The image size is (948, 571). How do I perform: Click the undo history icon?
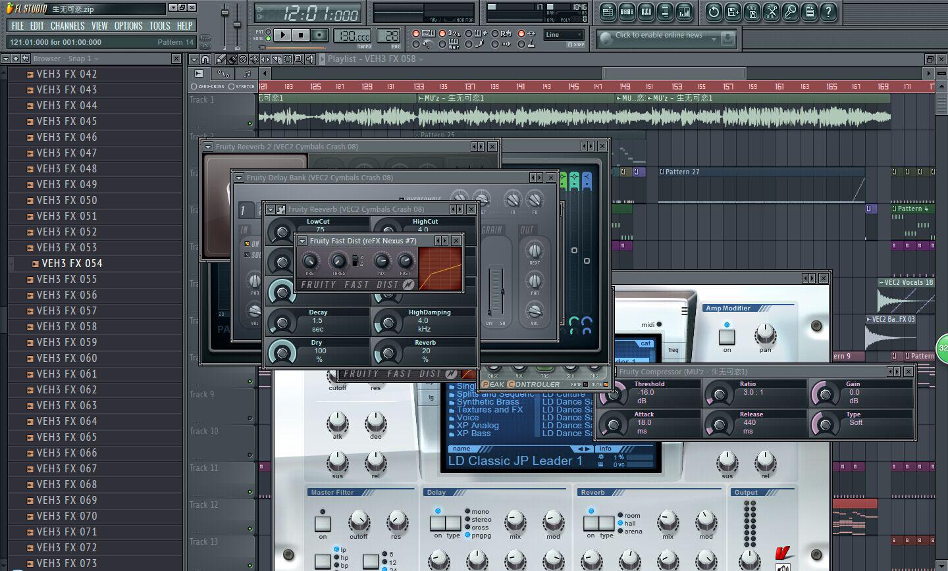point(714,11)
